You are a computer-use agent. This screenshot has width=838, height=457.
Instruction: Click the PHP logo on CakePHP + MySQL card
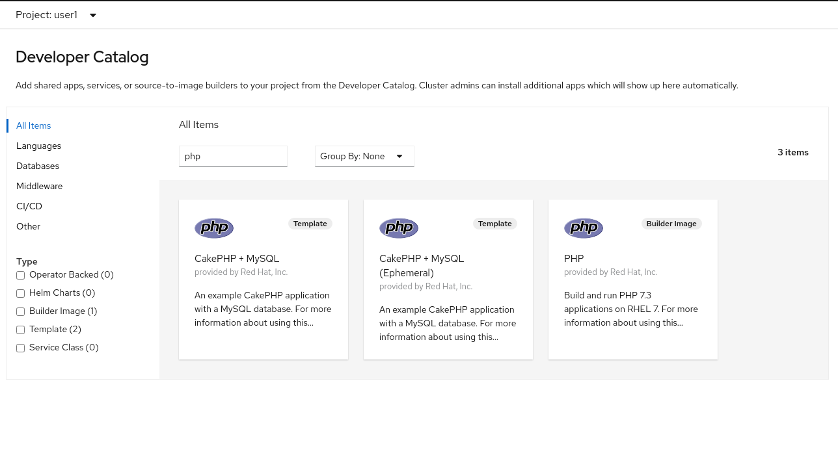214,228
